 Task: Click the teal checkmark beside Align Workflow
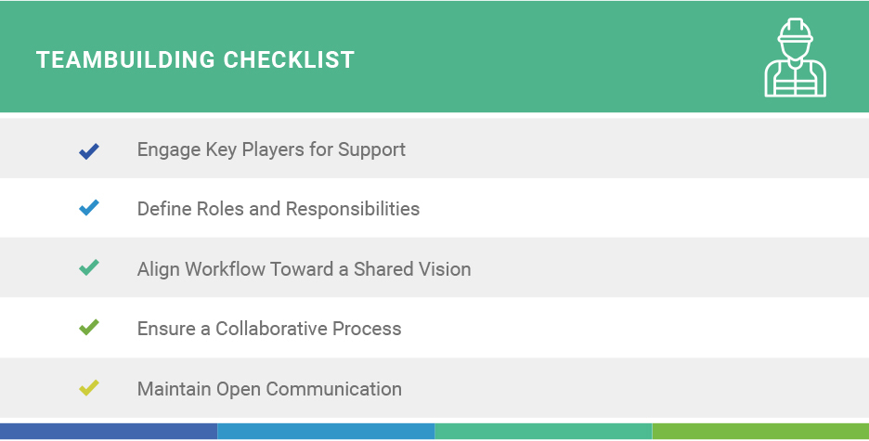(89, 267)
